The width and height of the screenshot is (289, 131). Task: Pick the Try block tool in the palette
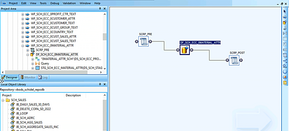click(x=285, y=72)
